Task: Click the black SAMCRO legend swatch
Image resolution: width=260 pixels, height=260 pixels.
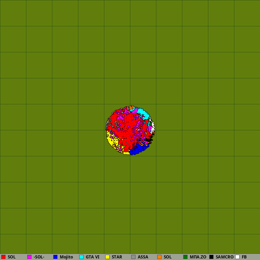Action: click(x=211, y=257)
